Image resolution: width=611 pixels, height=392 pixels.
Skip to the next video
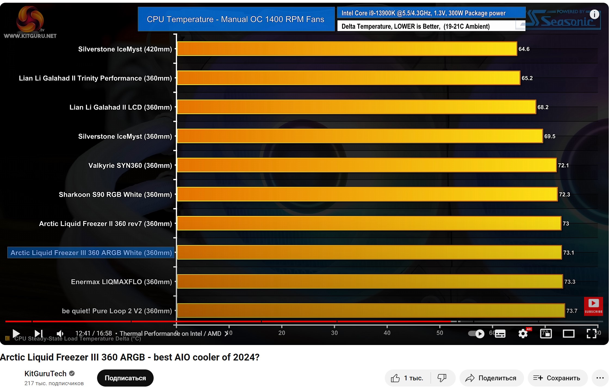click(x=38, y=333)
